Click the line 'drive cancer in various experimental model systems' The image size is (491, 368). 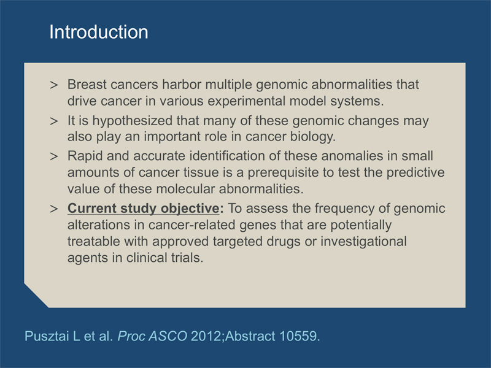coord(225,101)
